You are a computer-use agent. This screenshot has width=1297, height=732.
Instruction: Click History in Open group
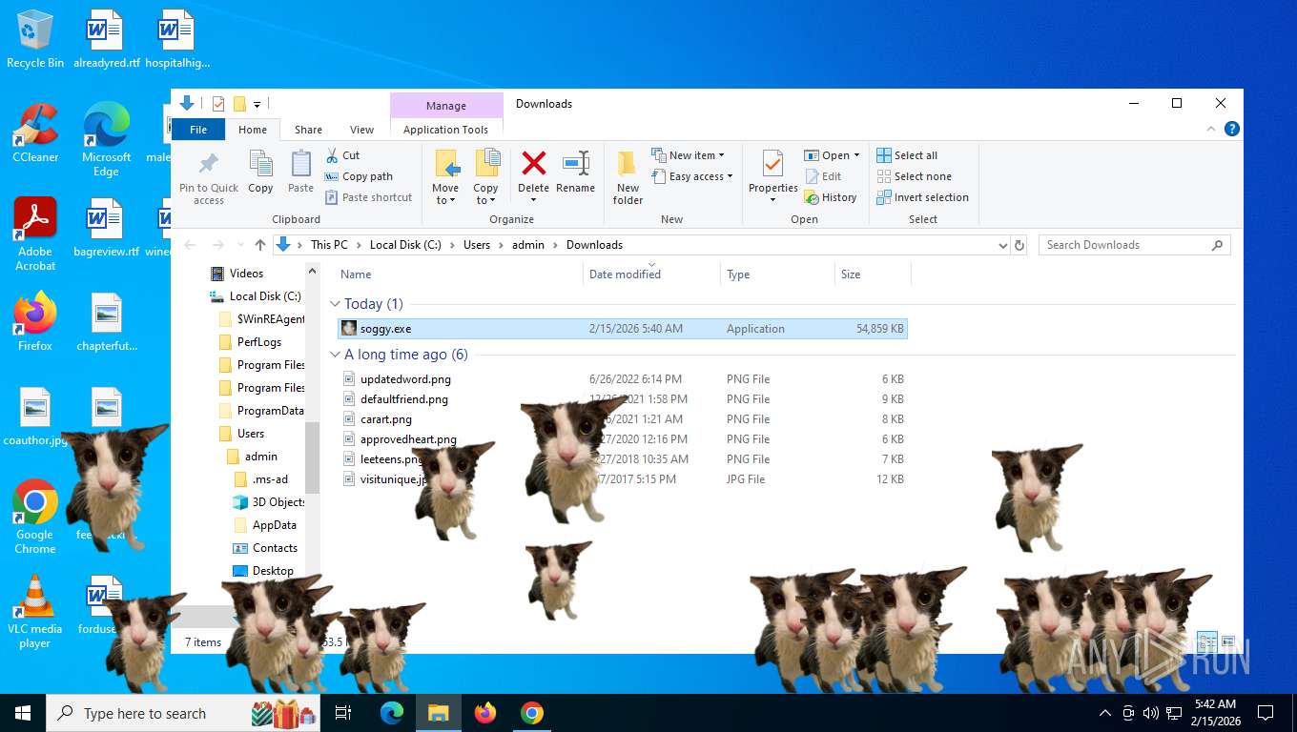click(x=831, y=197)
